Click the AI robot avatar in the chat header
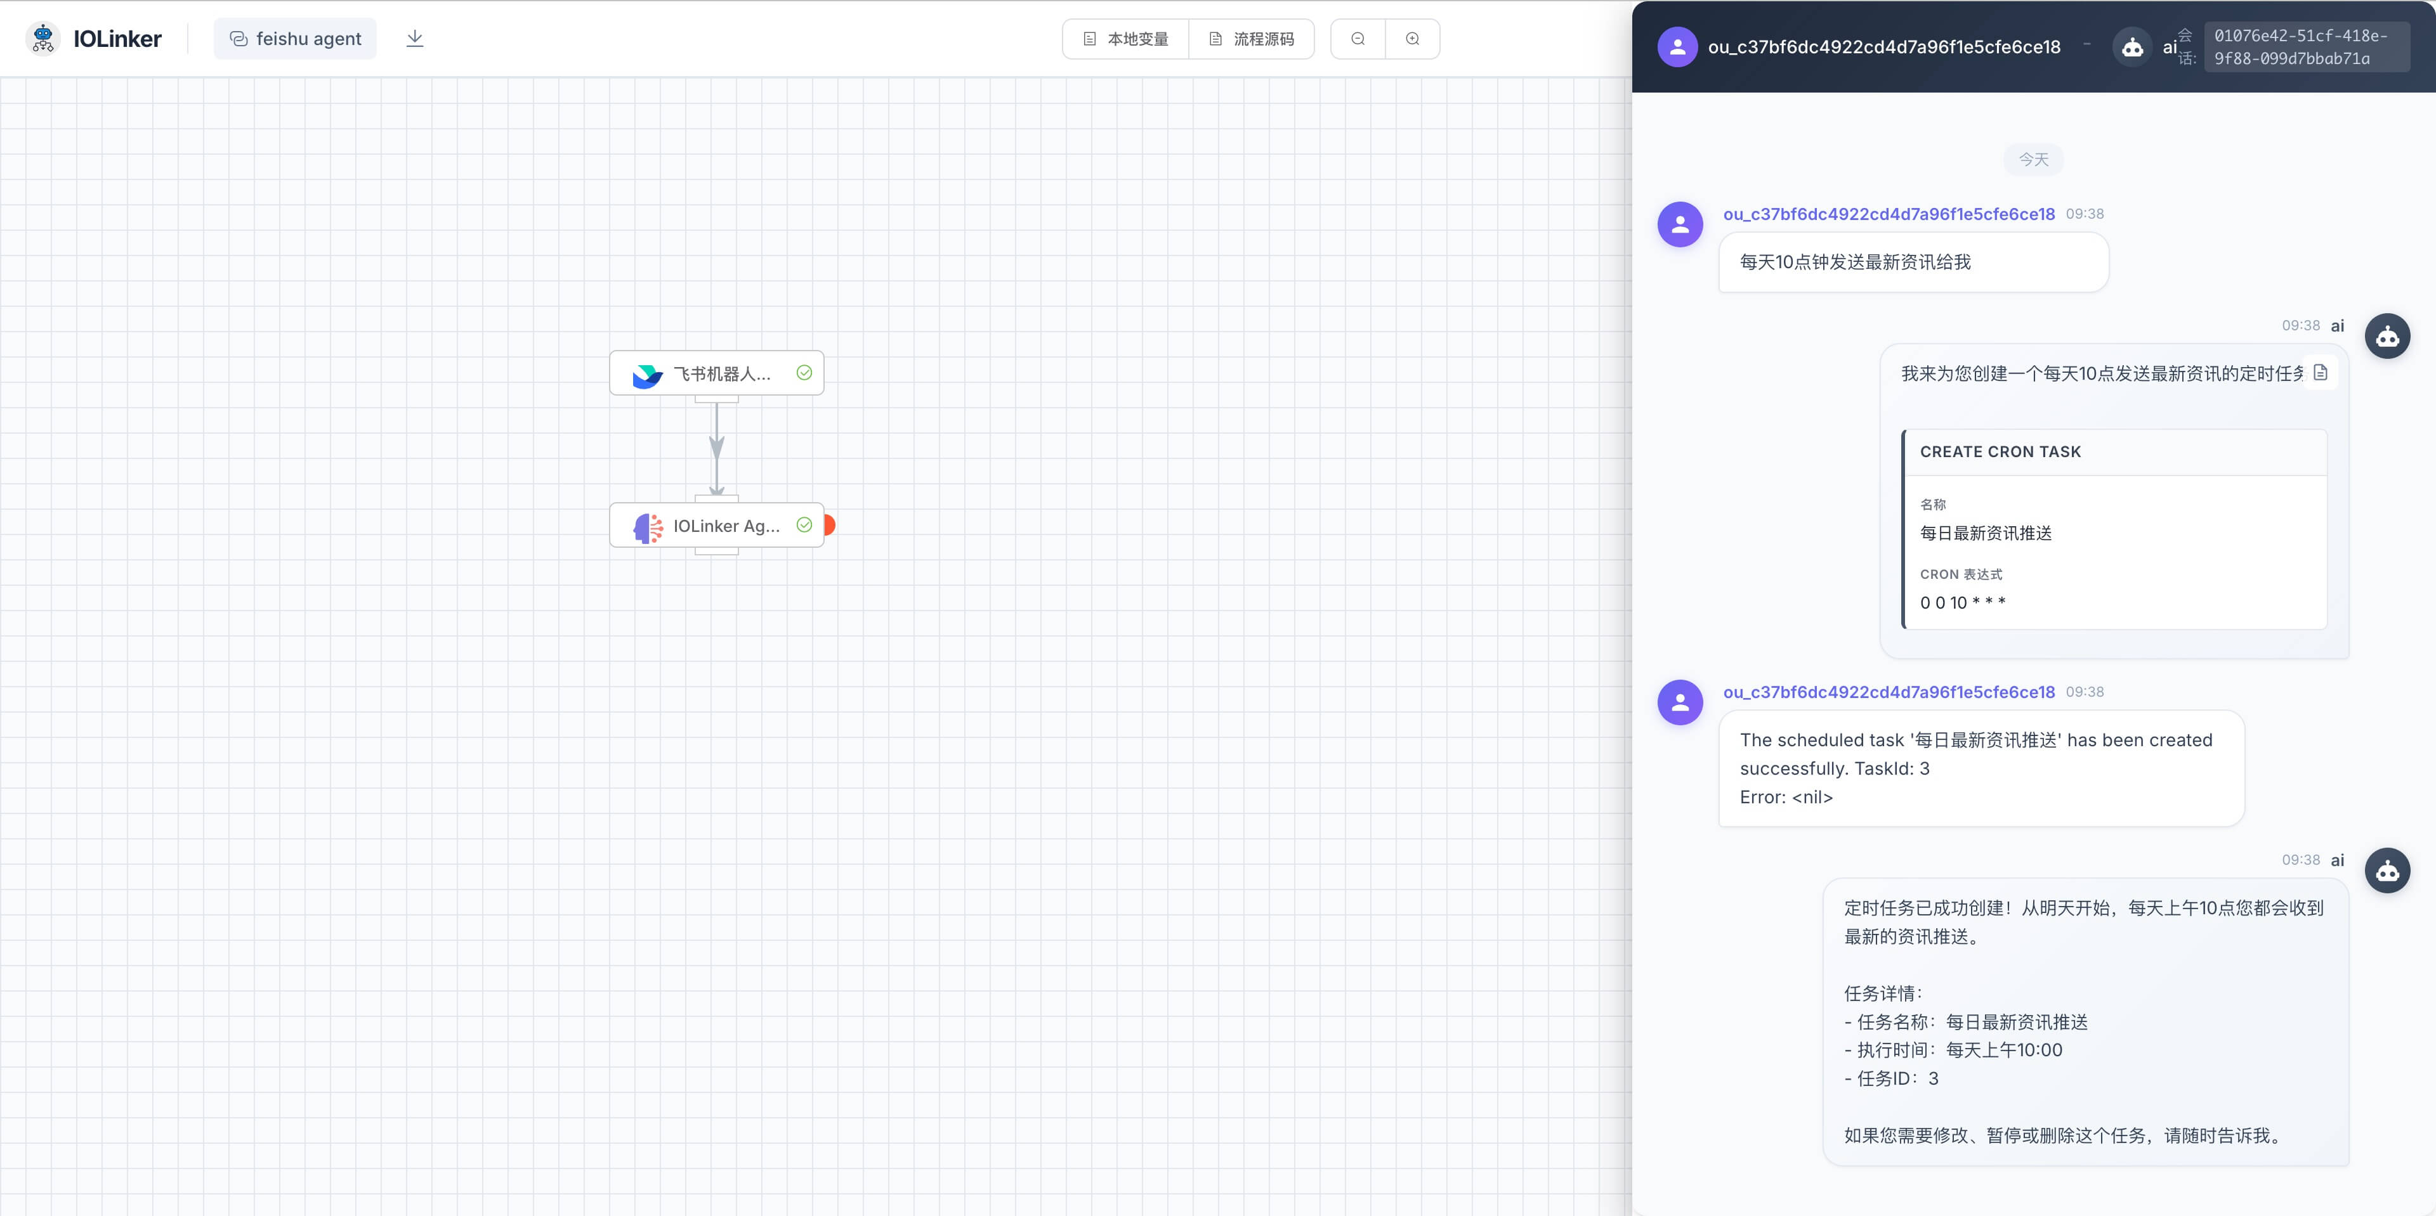 (x=2132, y=44)
